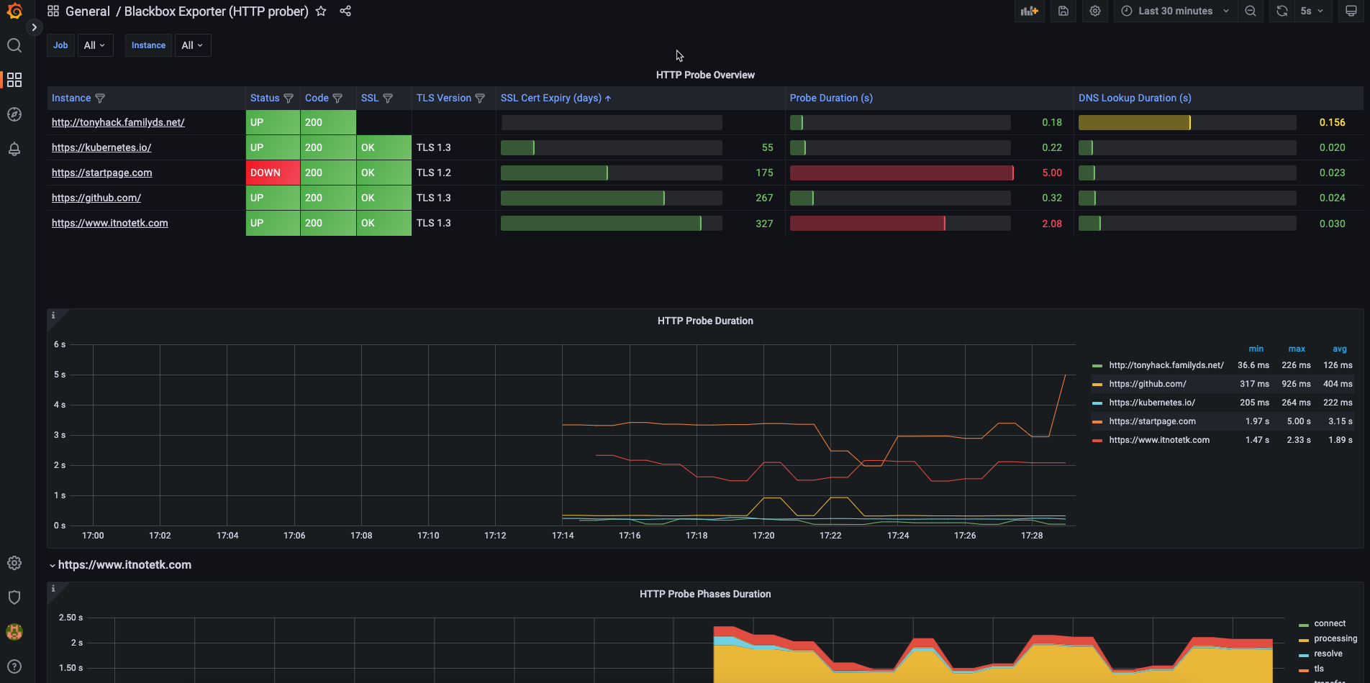Toggle the processing series in phases legend
Screen dimensions: 1370x683
point(1335,638)
